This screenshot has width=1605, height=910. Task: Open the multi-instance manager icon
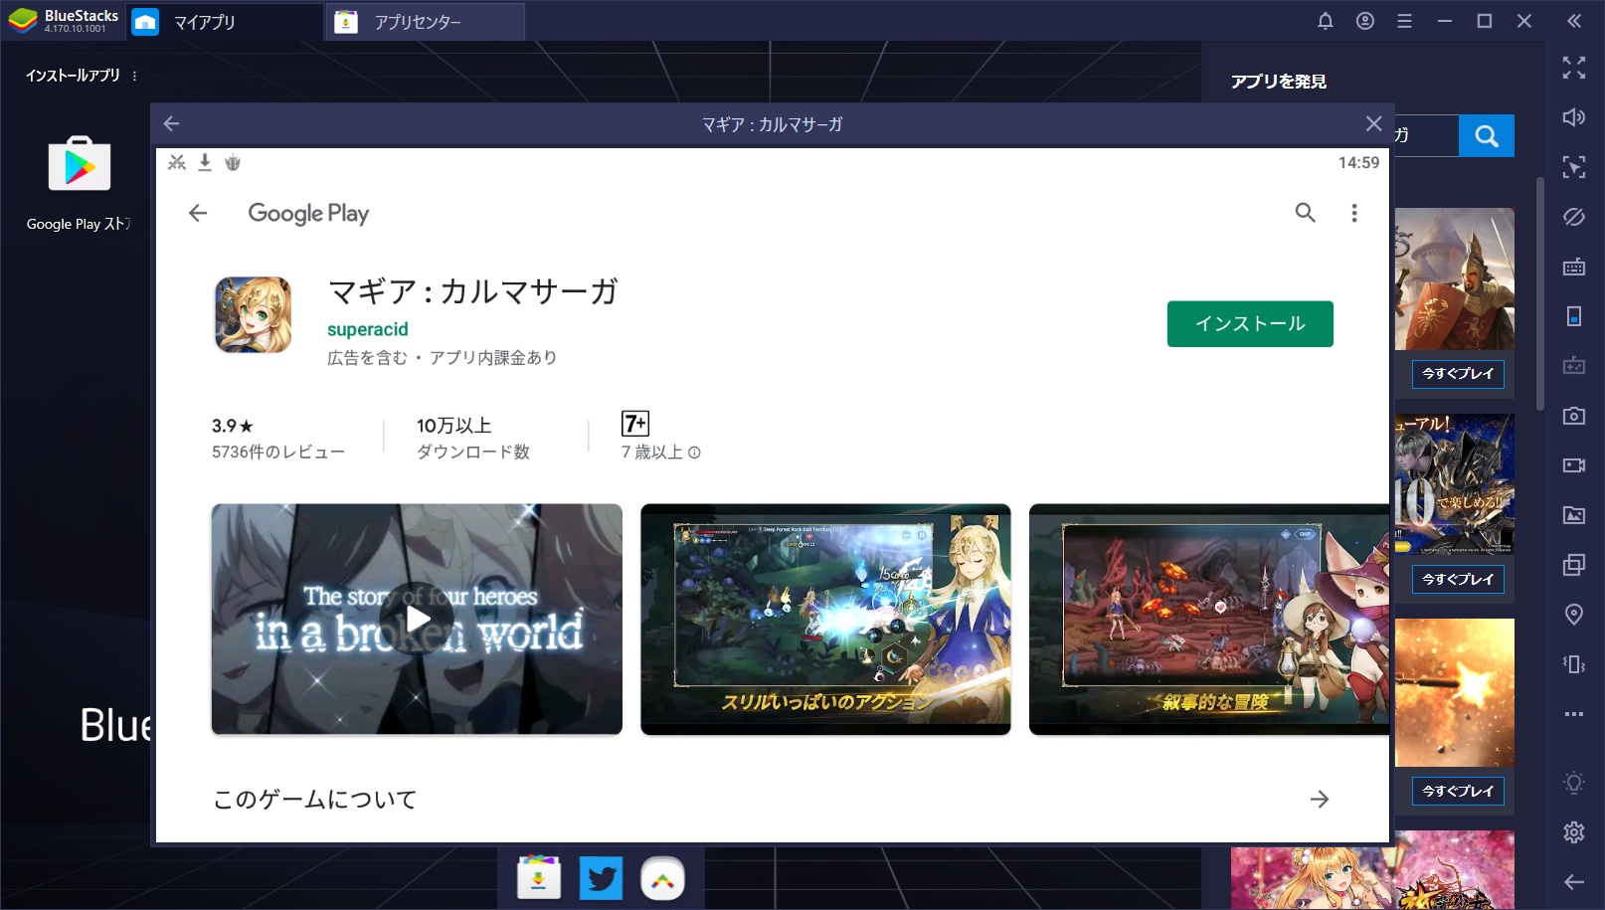coord(1574,565)
